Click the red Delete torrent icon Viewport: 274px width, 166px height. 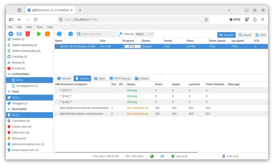(x=28, y=34)
